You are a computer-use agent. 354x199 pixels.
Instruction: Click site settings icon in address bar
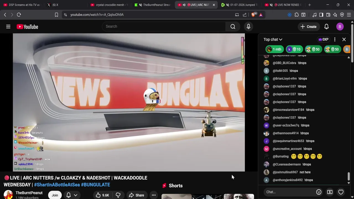coord(65,15)
